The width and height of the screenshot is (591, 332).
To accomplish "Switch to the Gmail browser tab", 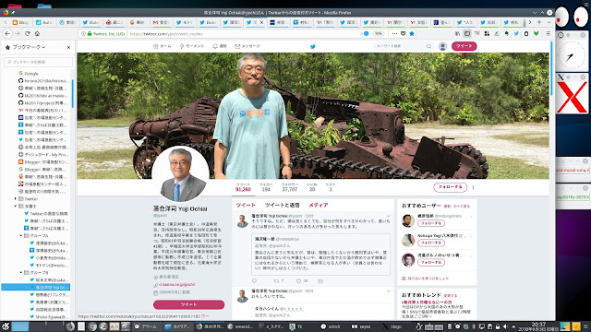I will [x=161, y=22].
